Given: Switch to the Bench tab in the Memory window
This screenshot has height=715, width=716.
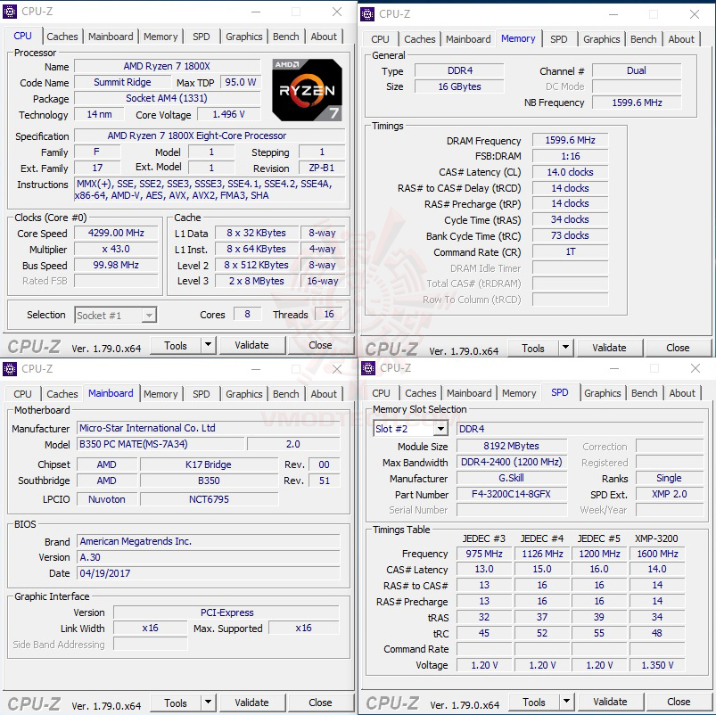Looking at the screenshot, I should (643, 39).
